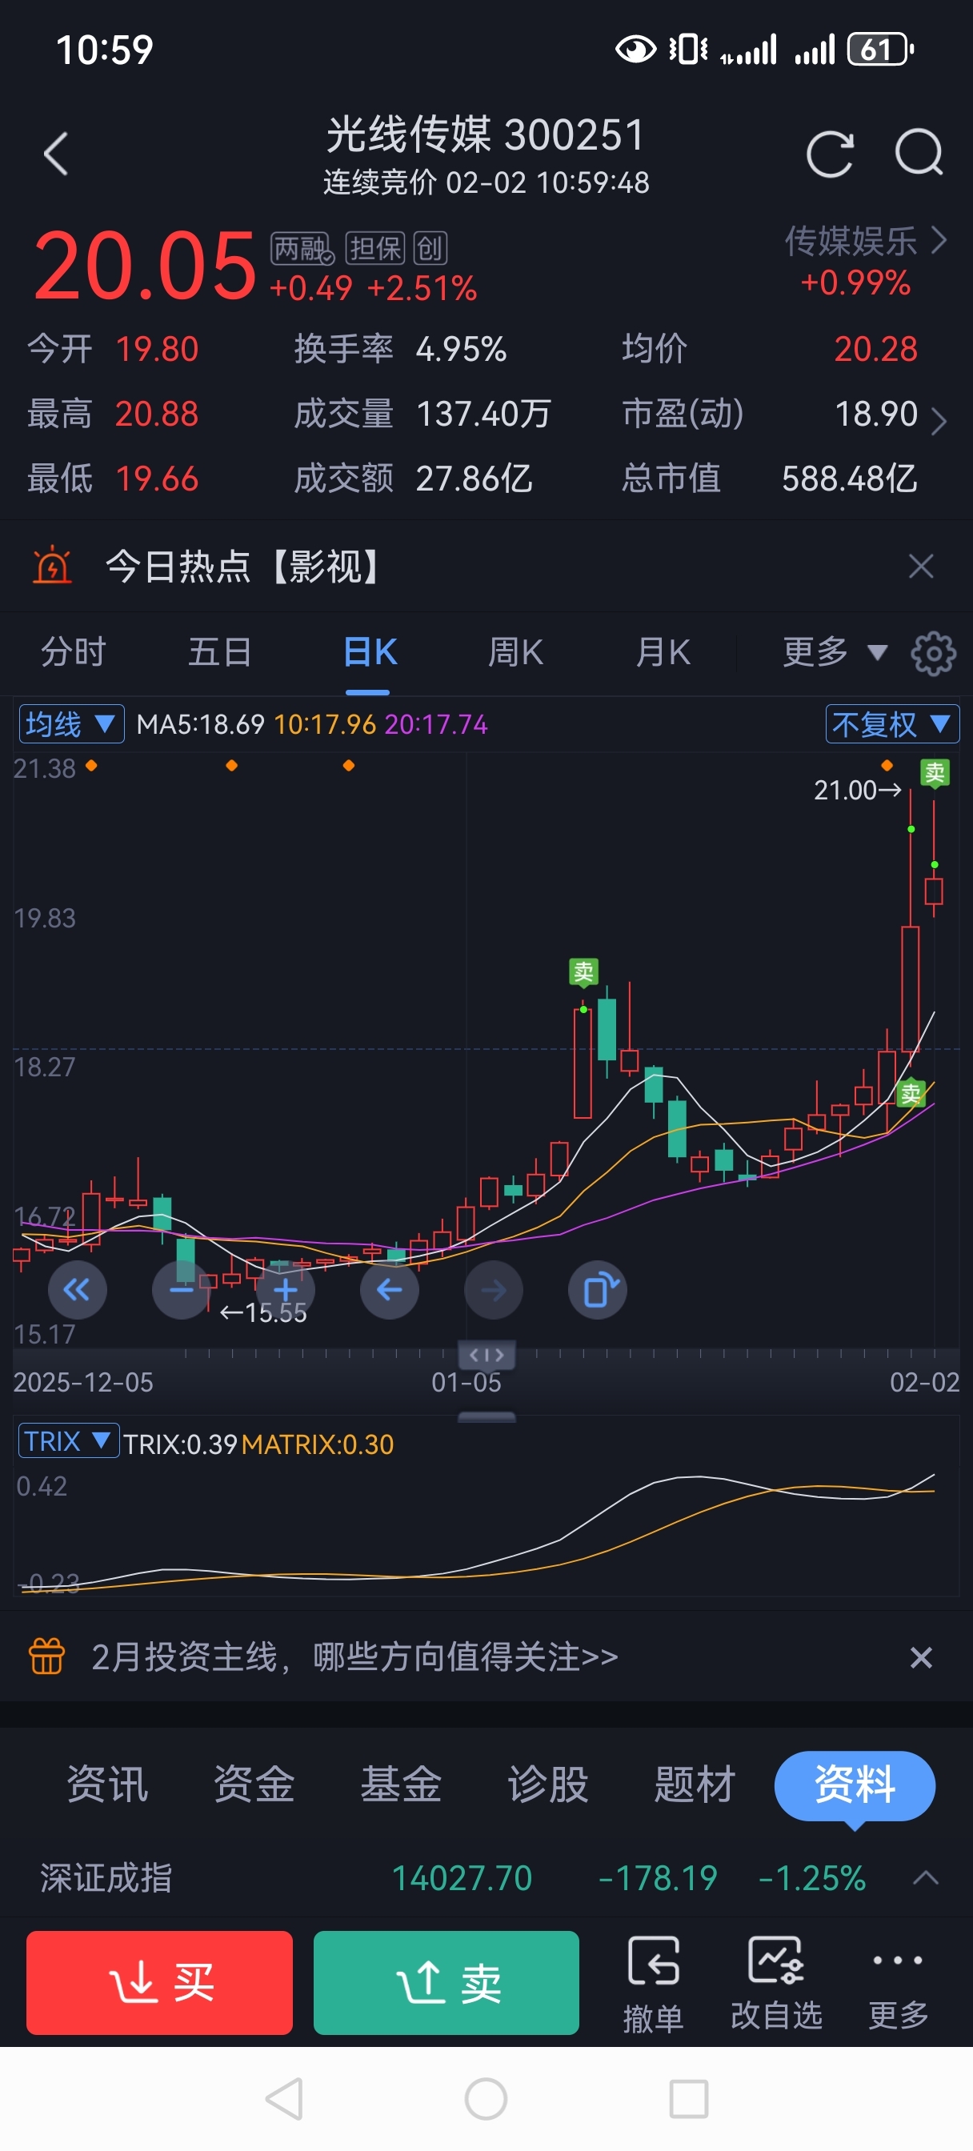
Task: Tap the red 买 buy button
Action: click(159, 1982)
